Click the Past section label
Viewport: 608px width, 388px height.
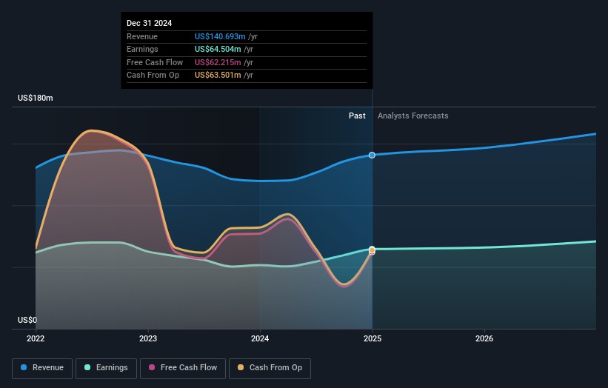357,116
